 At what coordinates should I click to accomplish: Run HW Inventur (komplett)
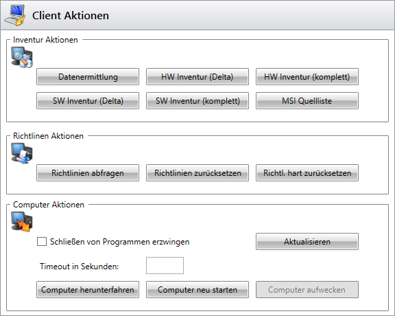coord(307,76)
